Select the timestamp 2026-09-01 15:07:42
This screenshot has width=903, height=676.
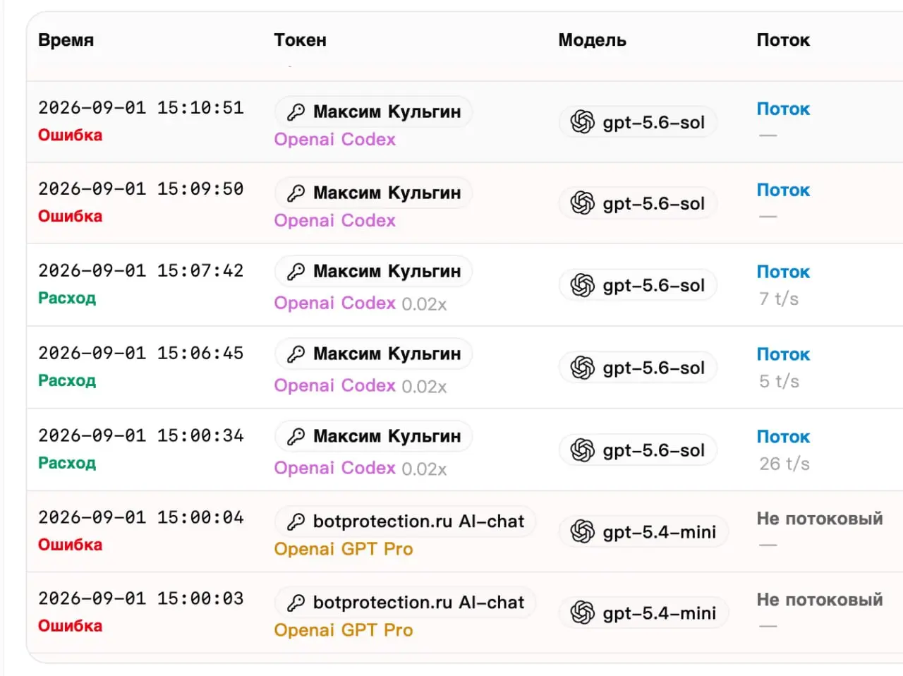[141, 271]
